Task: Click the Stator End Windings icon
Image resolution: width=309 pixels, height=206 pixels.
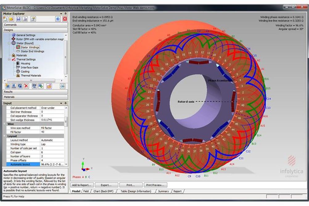Action: point(18,51)
